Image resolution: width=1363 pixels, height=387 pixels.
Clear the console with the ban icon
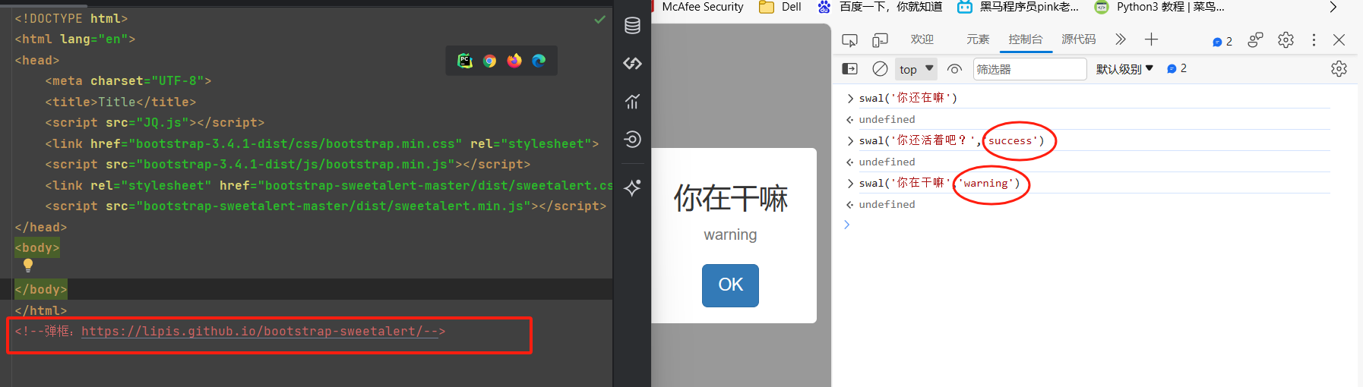coord(880,69)
